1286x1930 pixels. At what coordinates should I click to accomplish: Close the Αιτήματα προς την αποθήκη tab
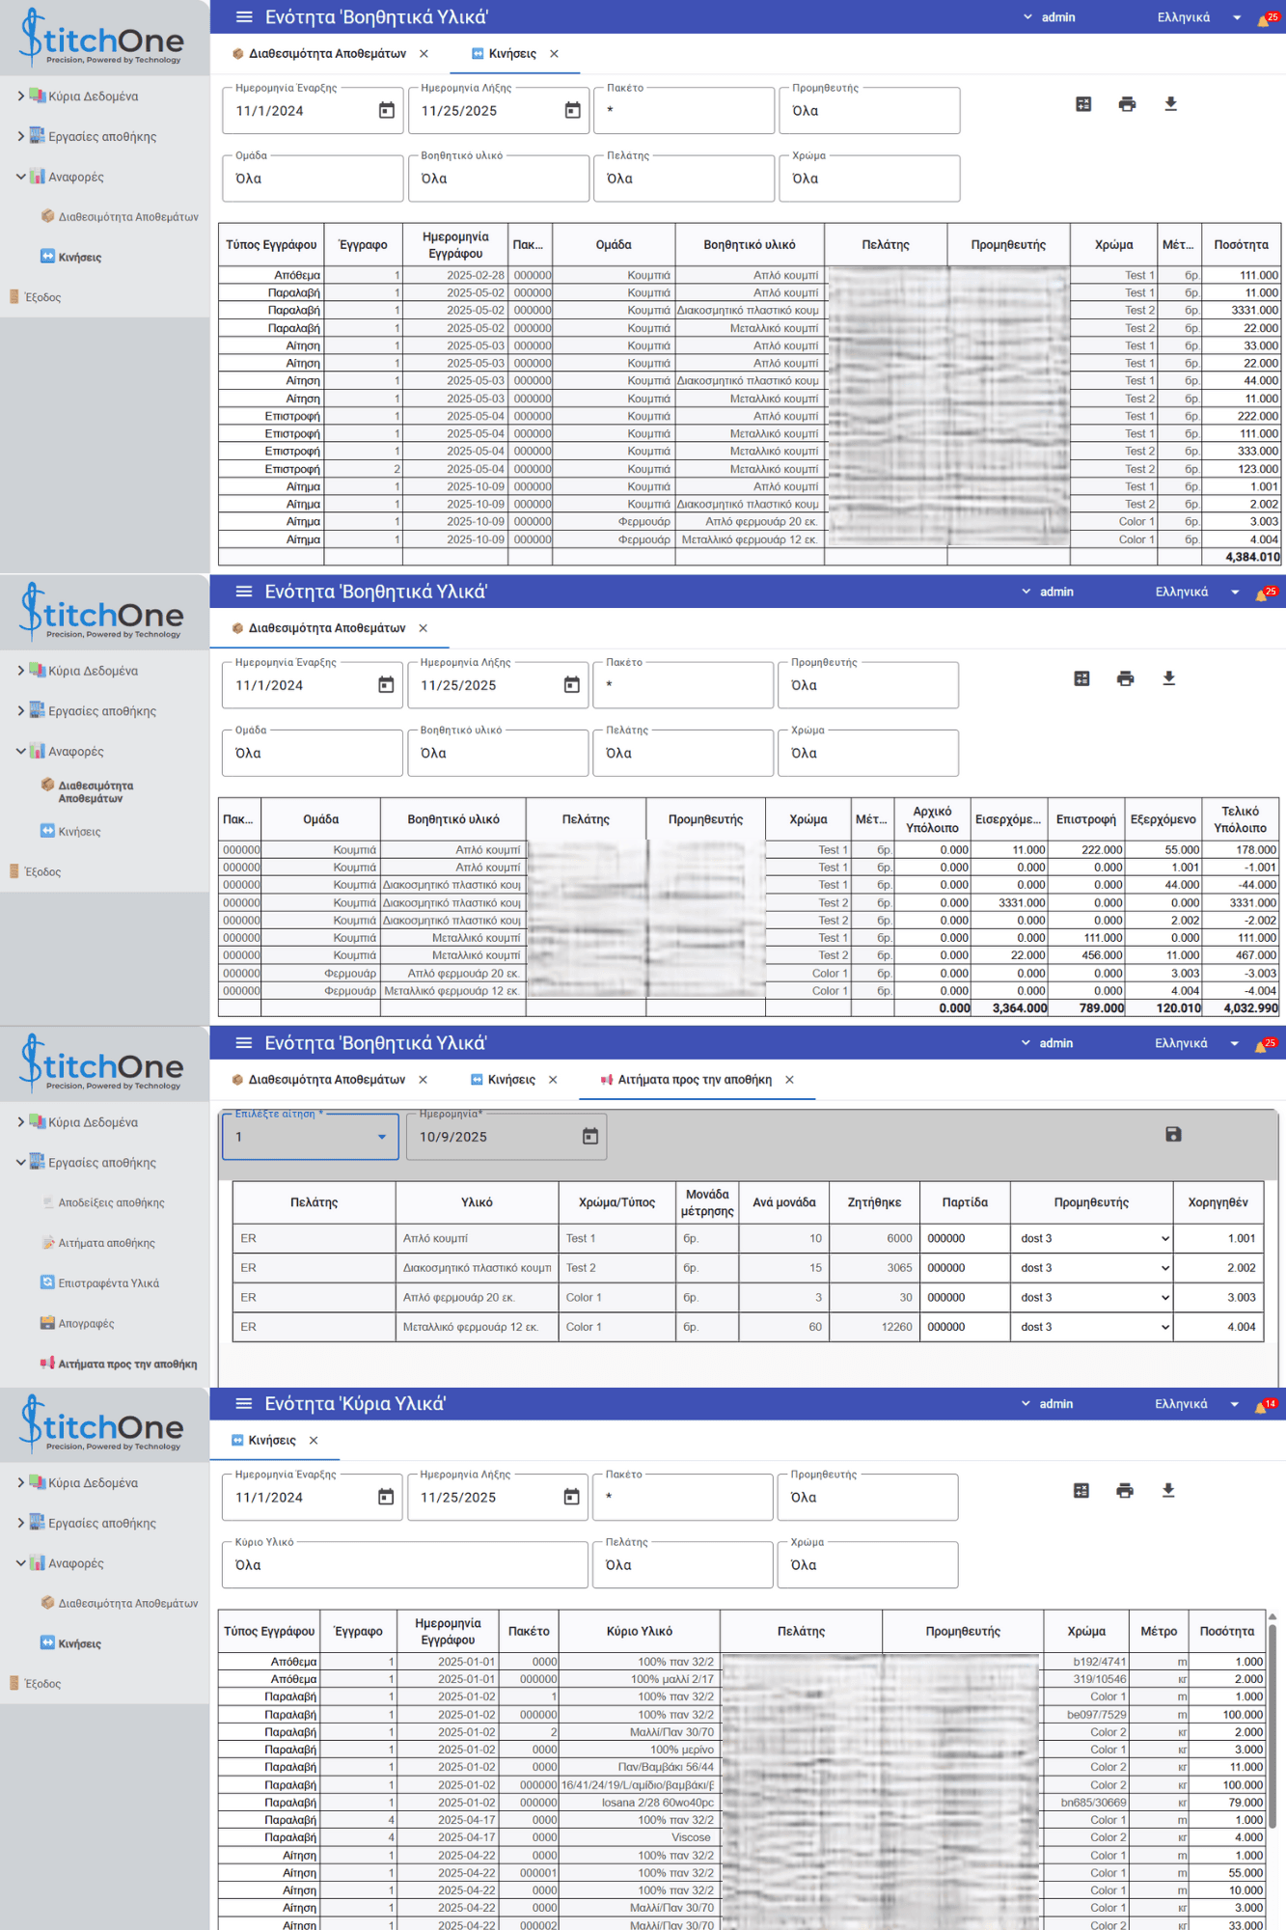789,1080
